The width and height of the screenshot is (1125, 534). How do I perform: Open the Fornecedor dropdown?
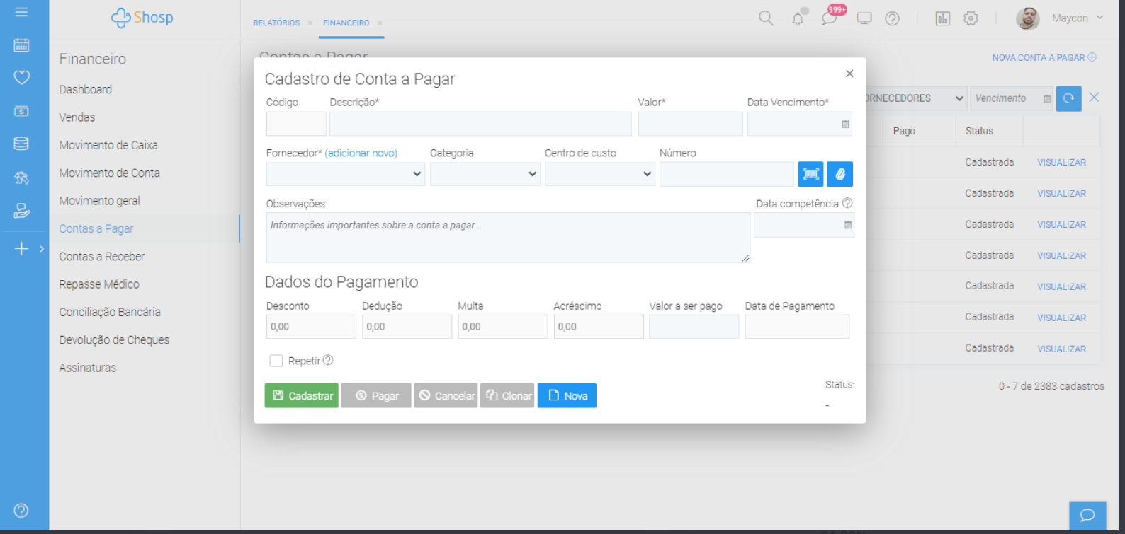pos(345,174)
